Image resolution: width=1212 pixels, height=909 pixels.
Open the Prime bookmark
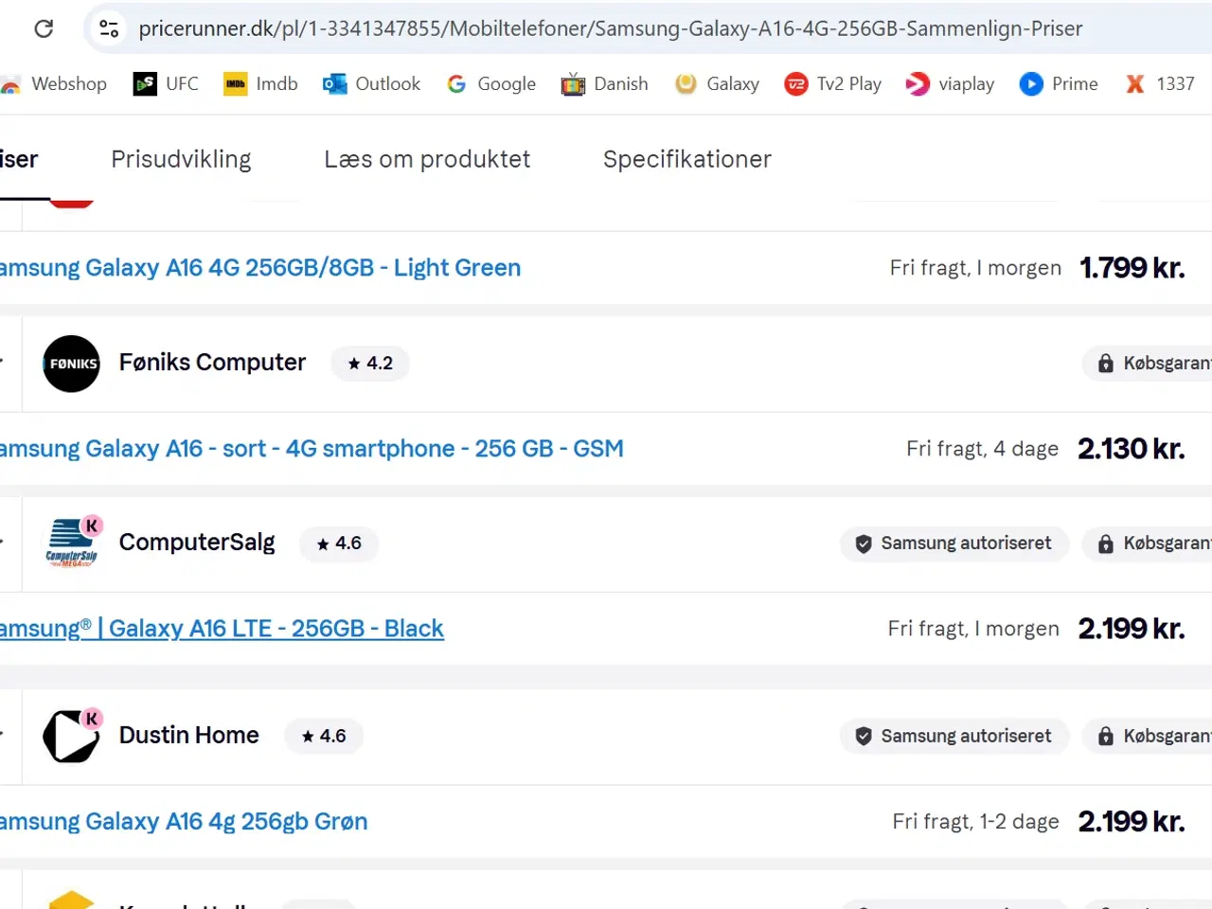click(x=1059, y=83)
